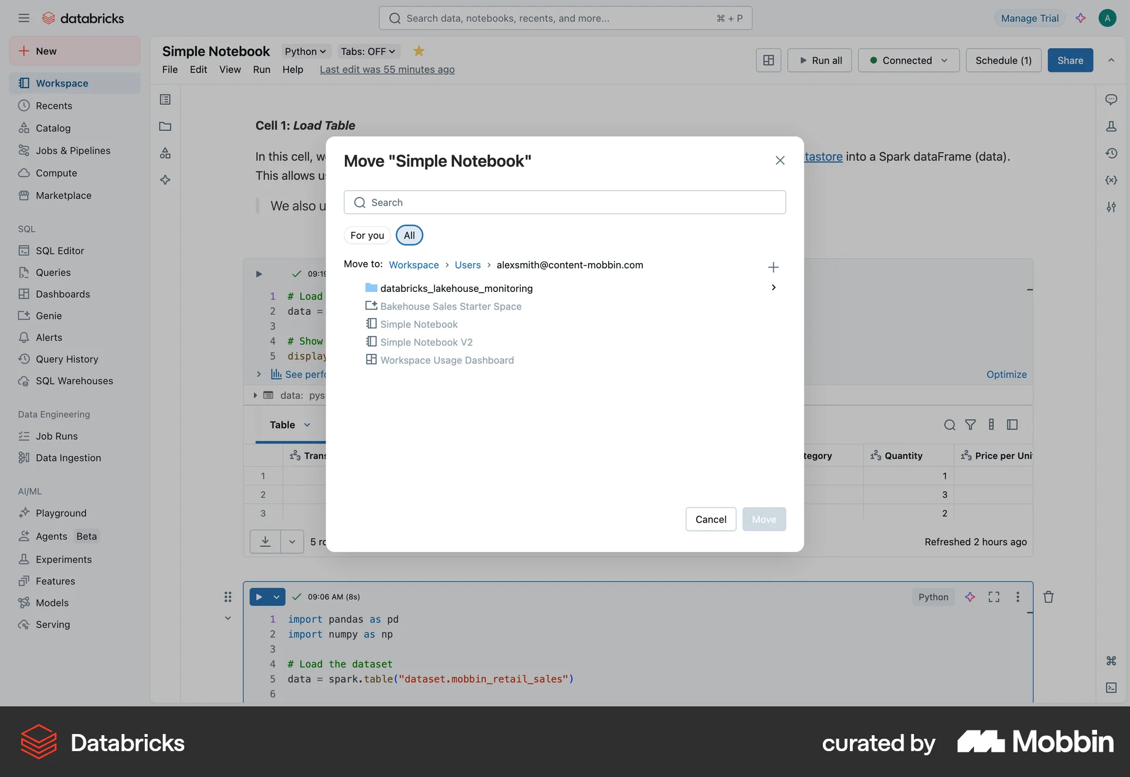The height and width of the screenshot is (777, 1130).
Task: Open the notebook comments panel
Action: coord(1112,99)
